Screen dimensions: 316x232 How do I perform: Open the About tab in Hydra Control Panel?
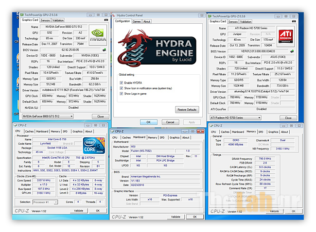tap(147, 21)
